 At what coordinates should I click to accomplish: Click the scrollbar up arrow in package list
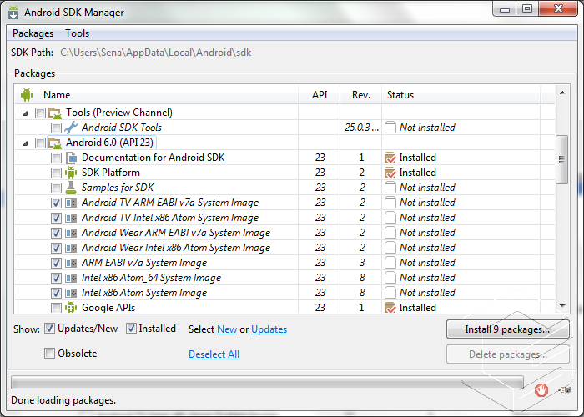[x=562, y=93]
